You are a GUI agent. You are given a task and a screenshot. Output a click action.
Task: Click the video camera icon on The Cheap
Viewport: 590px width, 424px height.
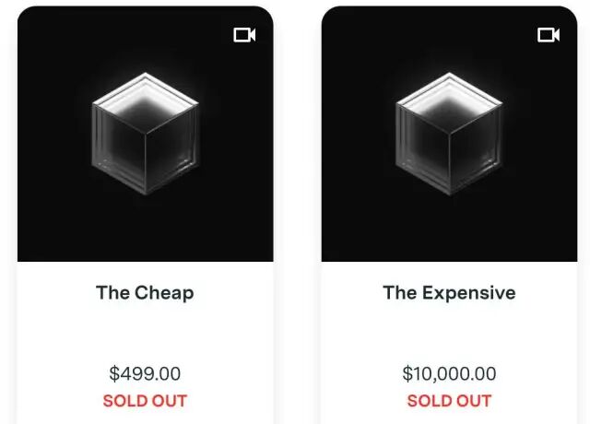click(x=244, y=35)
